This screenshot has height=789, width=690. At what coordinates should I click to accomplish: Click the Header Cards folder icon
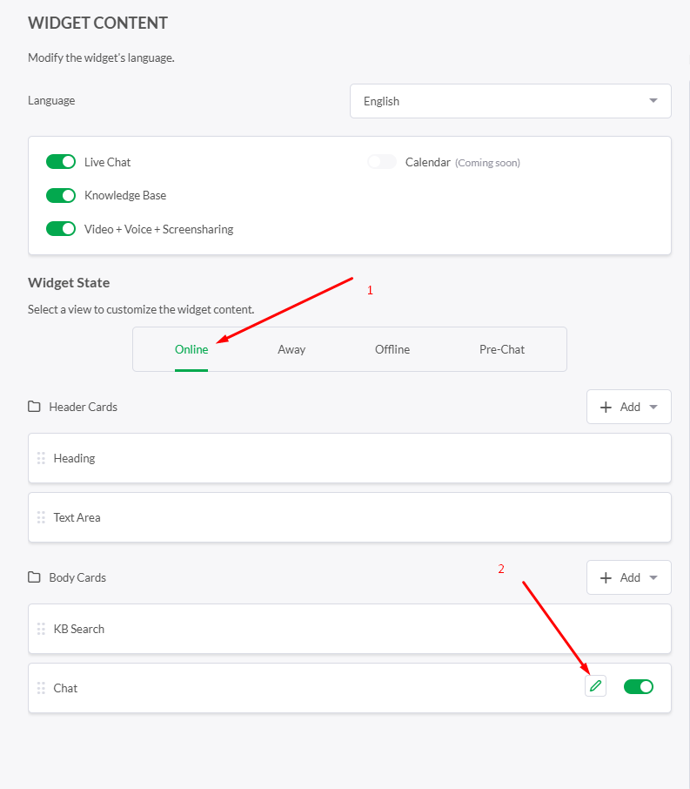pos(35,407)
